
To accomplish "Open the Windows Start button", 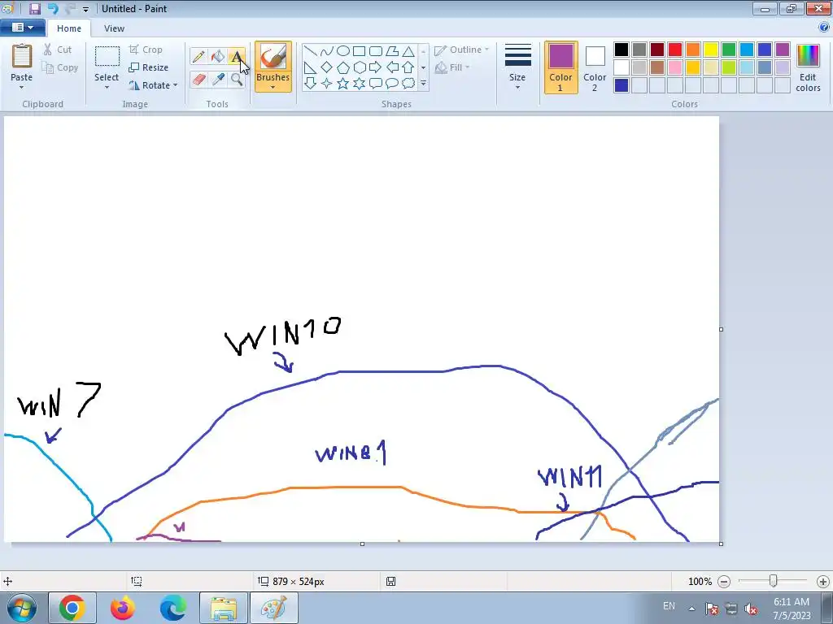I will [22, 608].
